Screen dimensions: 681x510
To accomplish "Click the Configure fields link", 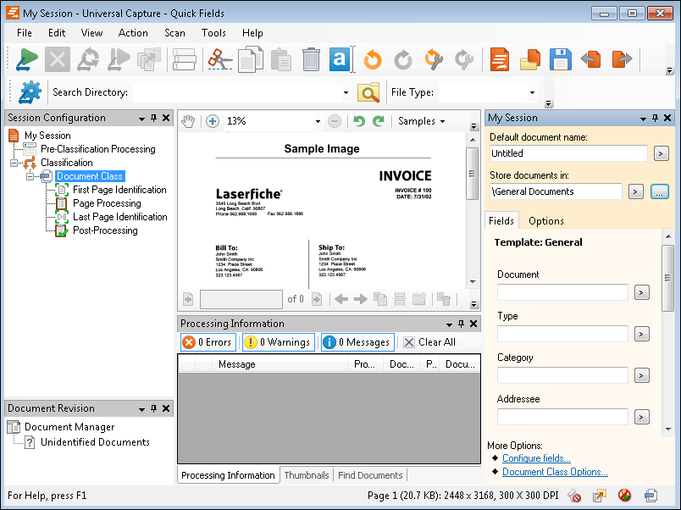I will (536, 458).
